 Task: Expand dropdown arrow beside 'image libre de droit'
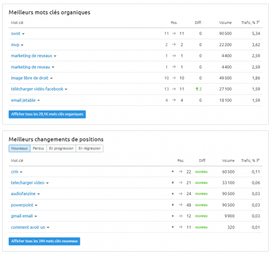point(51,78)
